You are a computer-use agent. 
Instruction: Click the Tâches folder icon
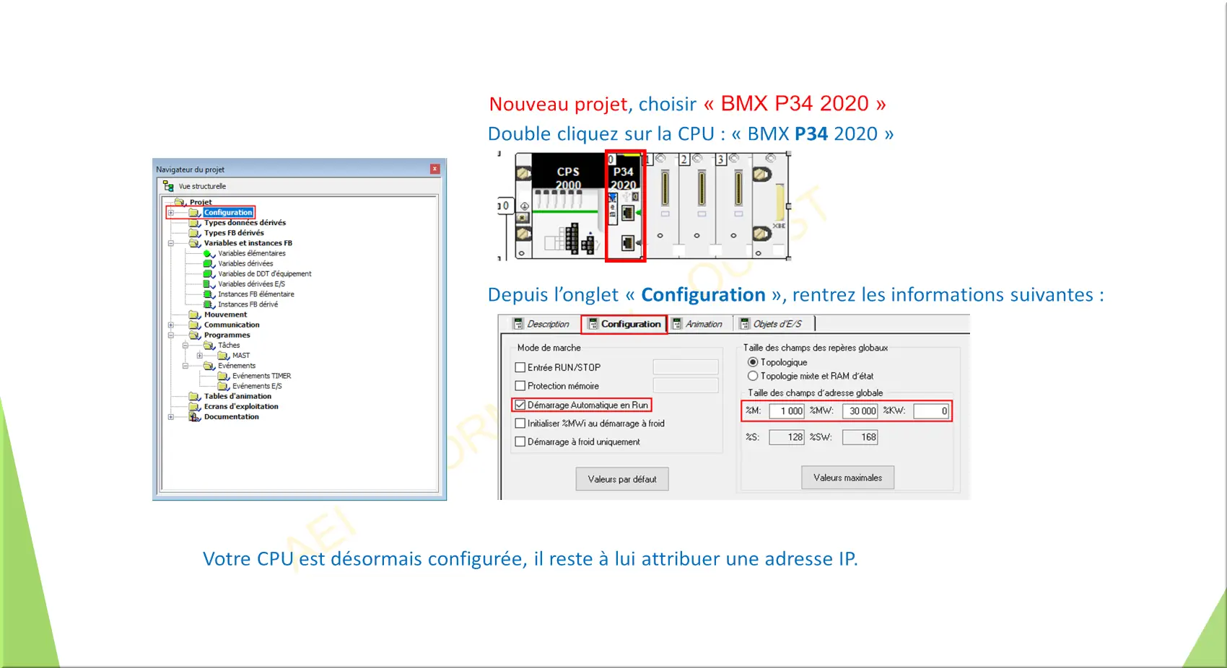(x=209, y=345)
